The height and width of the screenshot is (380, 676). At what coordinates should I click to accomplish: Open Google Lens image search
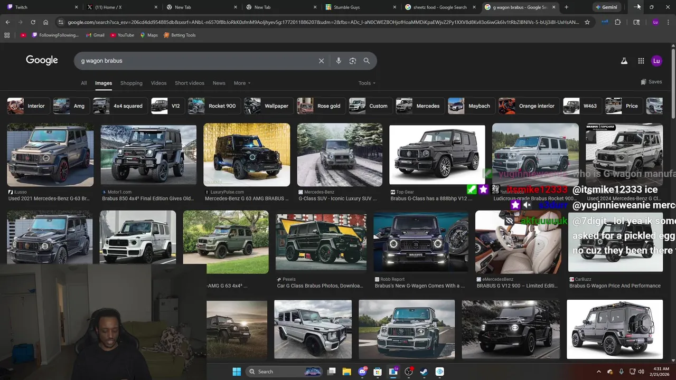353,61
